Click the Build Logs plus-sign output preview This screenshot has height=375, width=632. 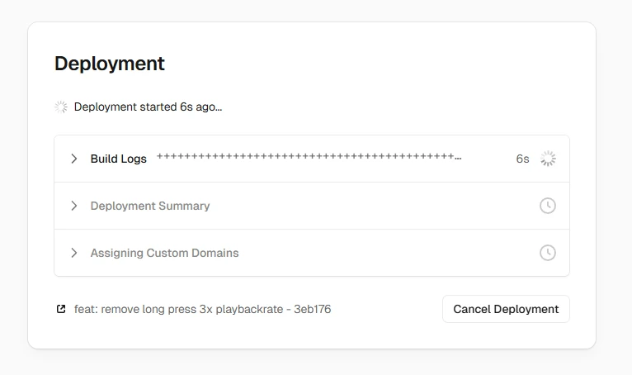309,157
